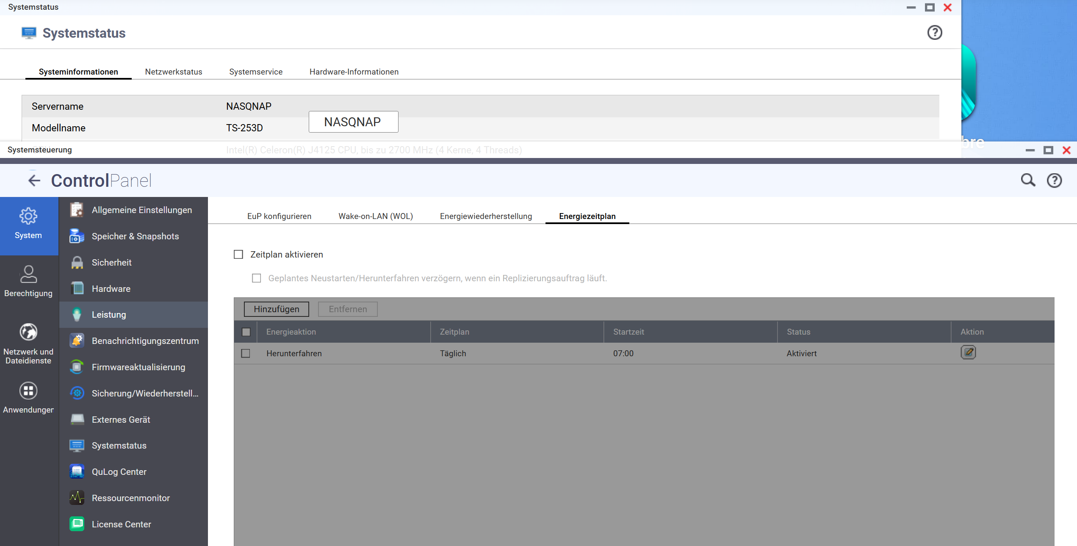Enable the Zeitplan aktivieren checkbox
Screen dimensions: 1077x546
pos(239,255)
